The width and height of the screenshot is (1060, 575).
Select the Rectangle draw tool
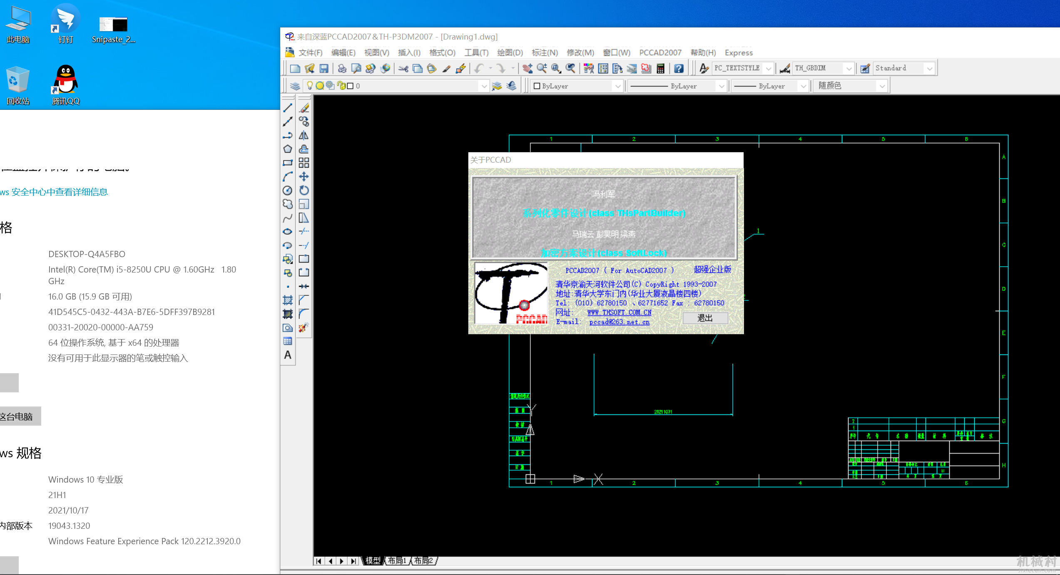click(288, 163)
